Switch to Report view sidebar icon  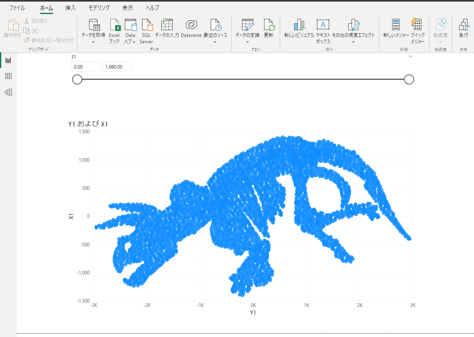tap(8, 60)
